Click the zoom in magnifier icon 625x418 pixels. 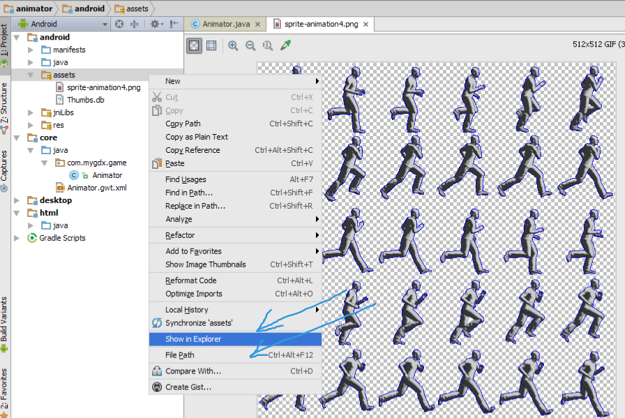tap(233, 45)
